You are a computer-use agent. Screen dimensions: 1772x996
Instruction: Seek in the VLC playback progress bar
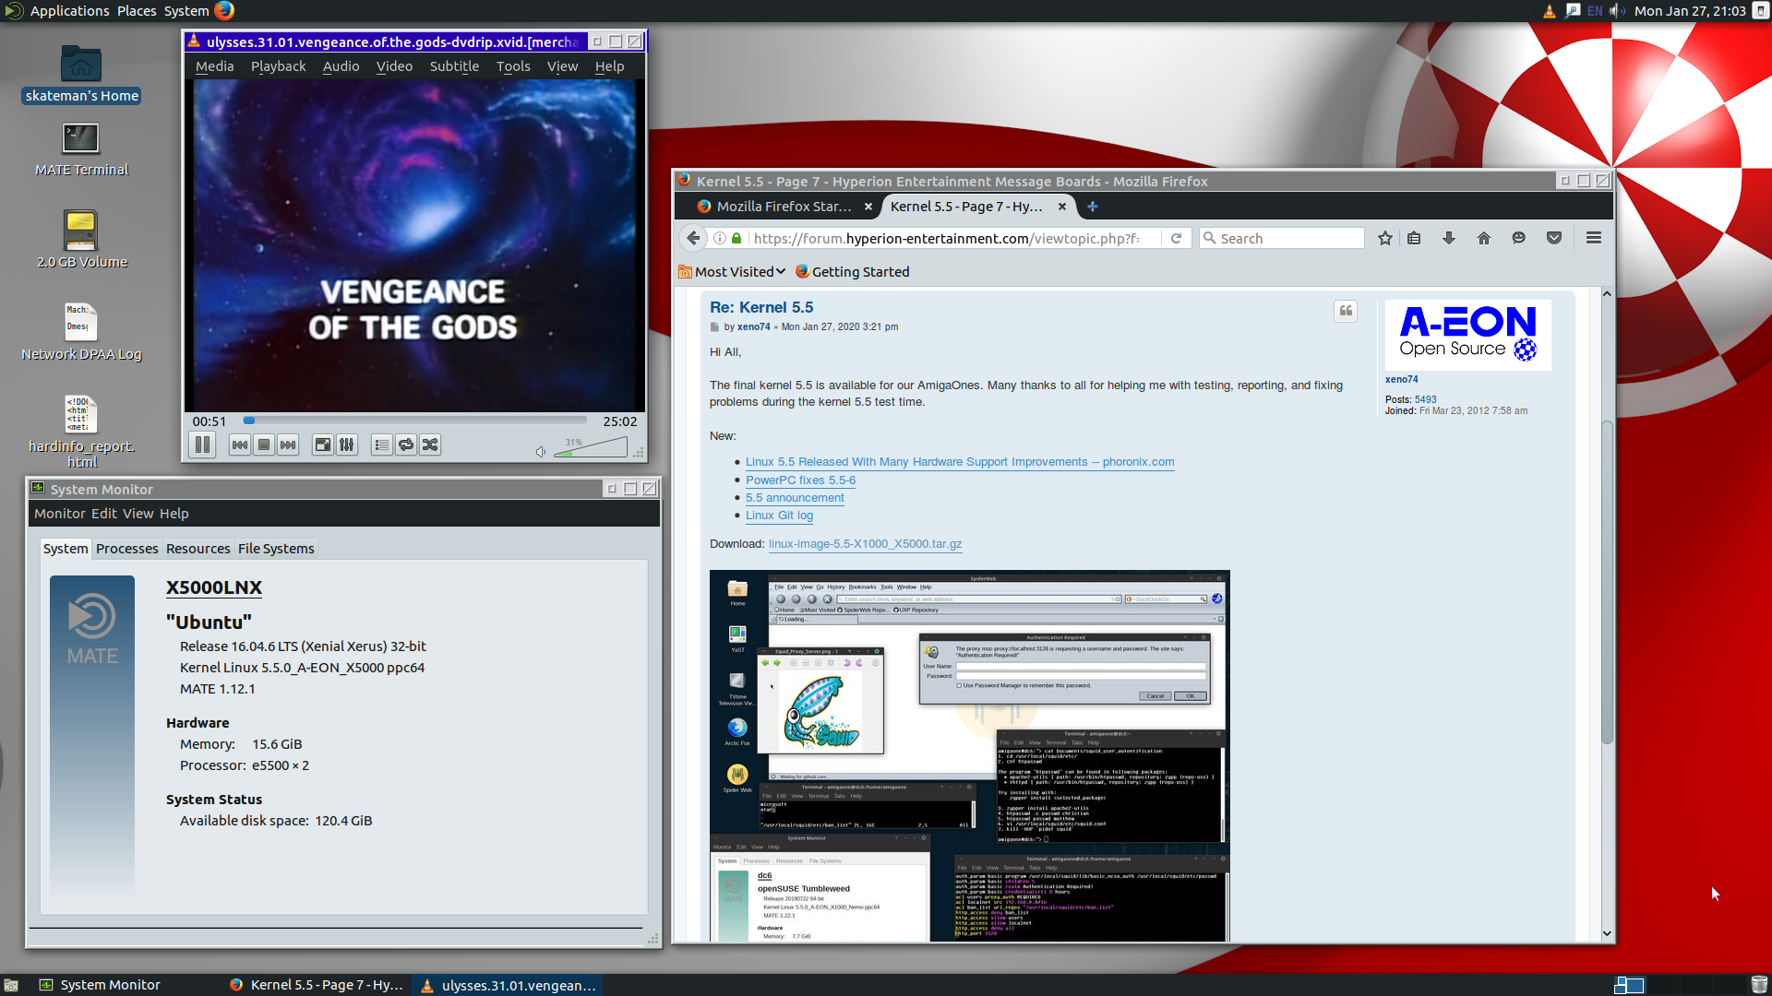tap(415, 421)
